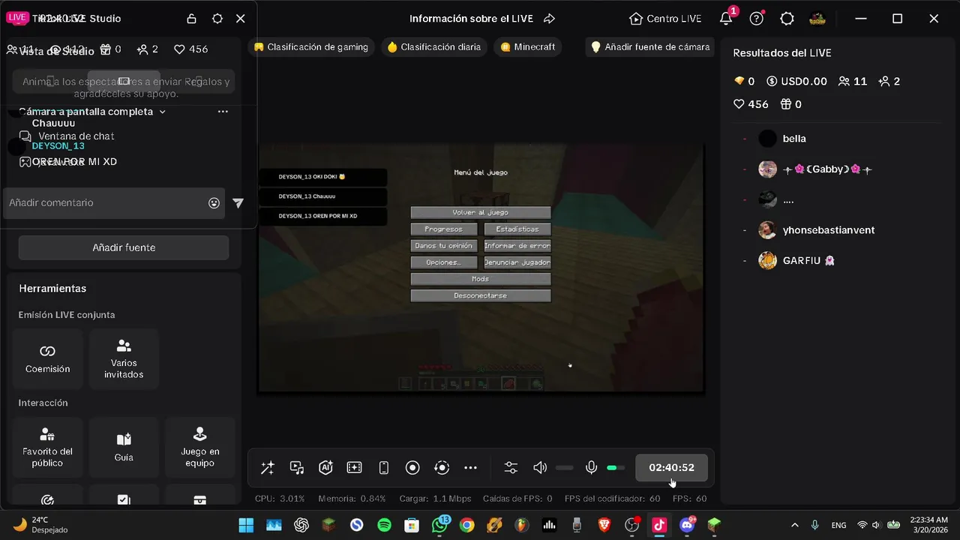Select the Ventana de chat source

[76, 136]
